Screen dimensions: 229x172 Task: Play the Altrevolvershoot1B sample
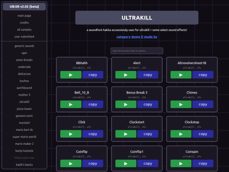click(181, 75)
